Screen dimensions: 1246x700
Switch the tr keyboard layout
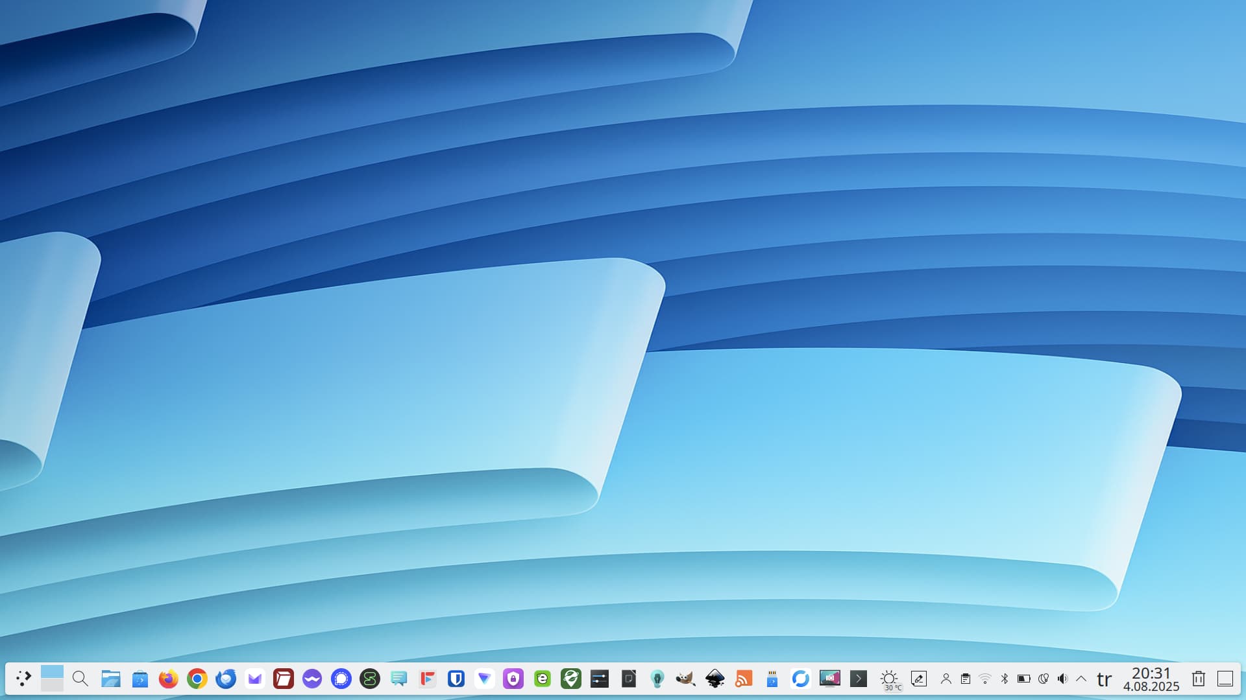1104,679
